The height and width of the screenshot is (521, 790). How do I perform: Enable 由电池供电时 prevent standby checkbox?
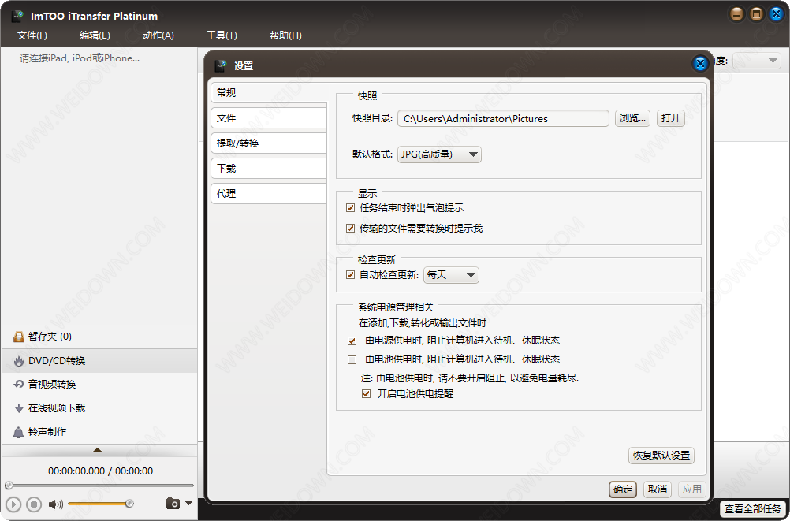pyautogui.click(x=352, y=359)
